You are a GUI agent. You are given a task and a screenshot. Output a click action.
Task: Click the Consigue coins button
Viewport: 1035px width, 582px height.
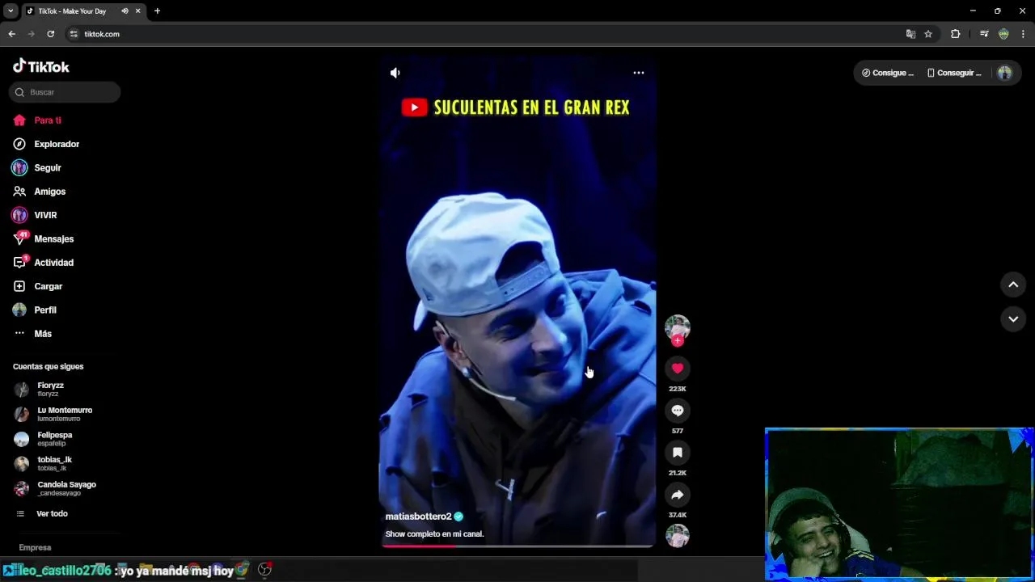[888, 73]
